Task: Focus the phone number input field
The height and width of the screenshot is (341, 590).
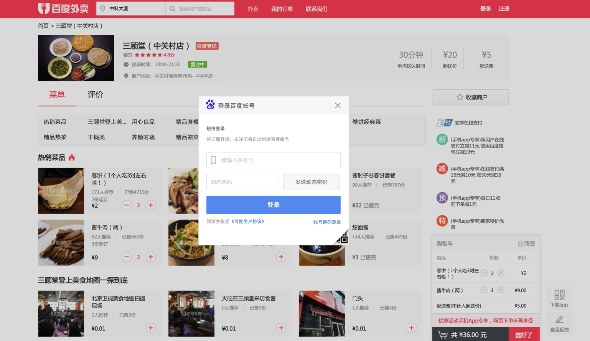Action: point(274,160)
